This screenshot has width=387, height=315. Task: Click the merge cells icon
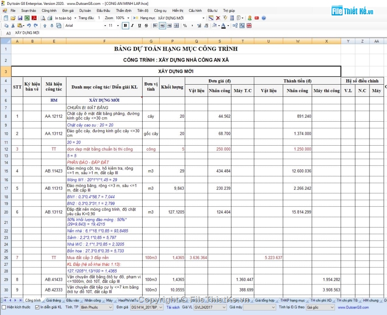click(176, 26)
